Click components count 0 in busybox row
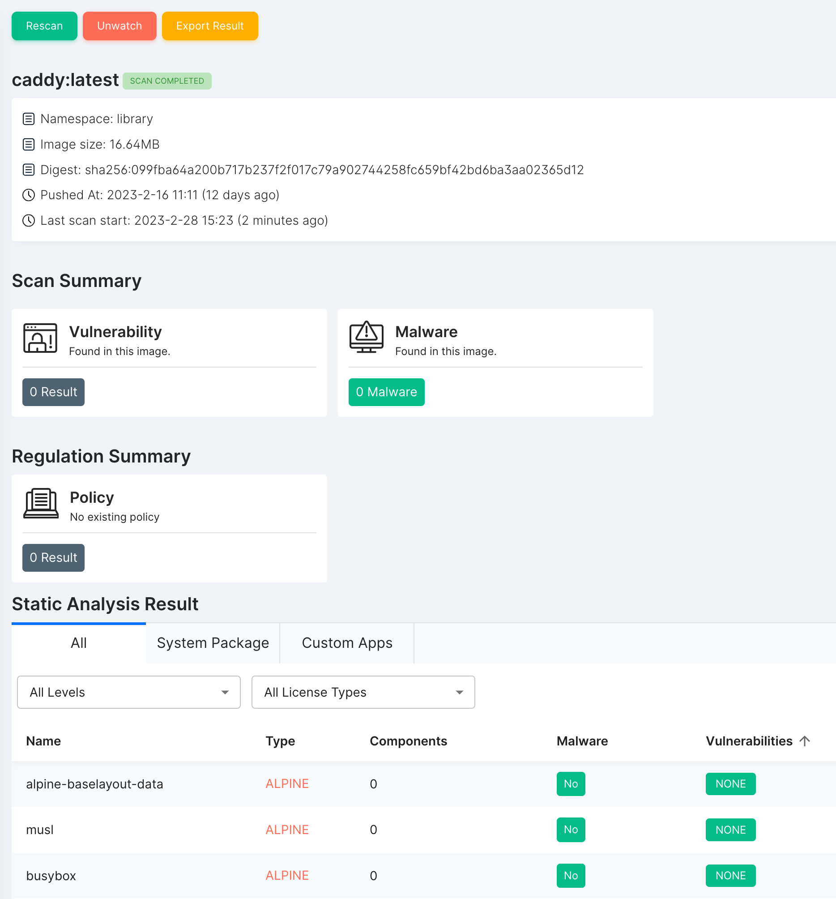836x899 pixels. pos(373,875)
